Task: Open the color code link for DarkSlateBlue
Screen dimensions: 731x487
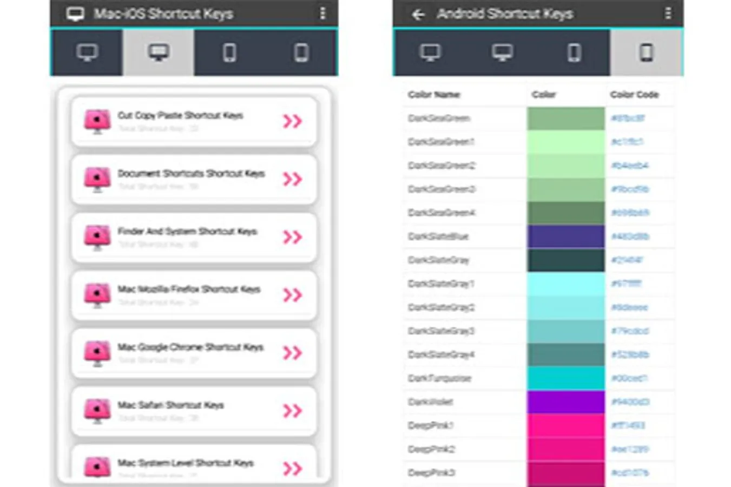Action: pos(630,236)
